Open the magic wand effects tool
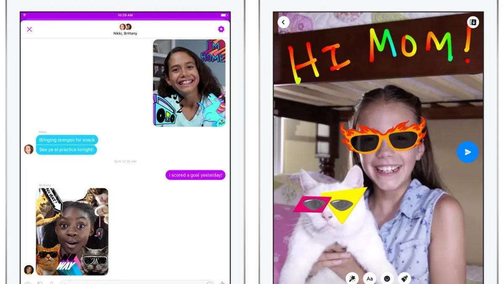The height and width of the screenshot is (284, 504). pos(352,278)
